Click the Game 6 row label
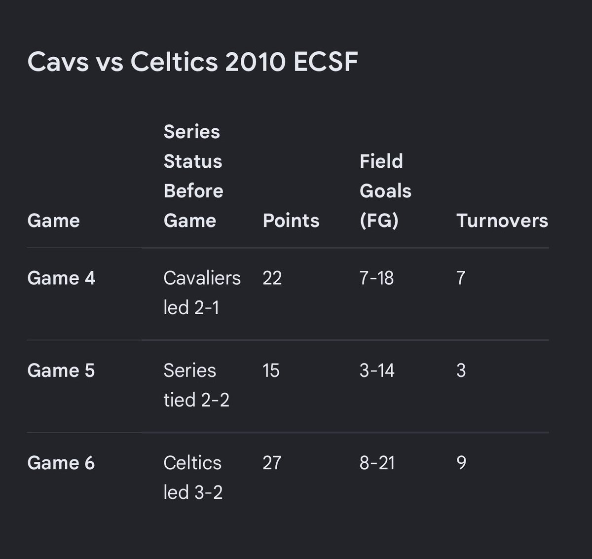592x559 pixels. (61, 463)
